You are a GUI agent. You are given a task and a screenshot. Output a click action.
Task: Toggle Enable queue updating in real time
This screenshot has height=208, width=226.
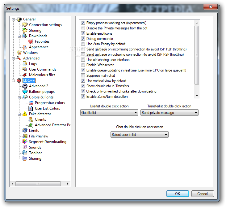tap(83, 70)
